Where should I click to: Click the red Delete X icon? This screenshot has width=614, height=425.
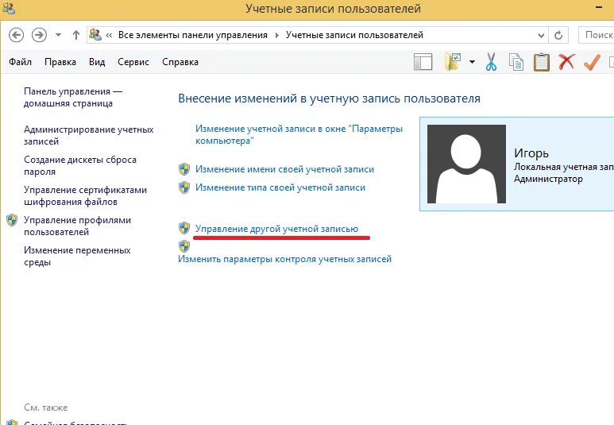click(566, 62)
